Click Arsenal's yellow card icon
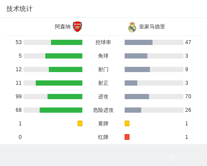The image size is (207, 166). pyautogui.click(x=80, y=123)
